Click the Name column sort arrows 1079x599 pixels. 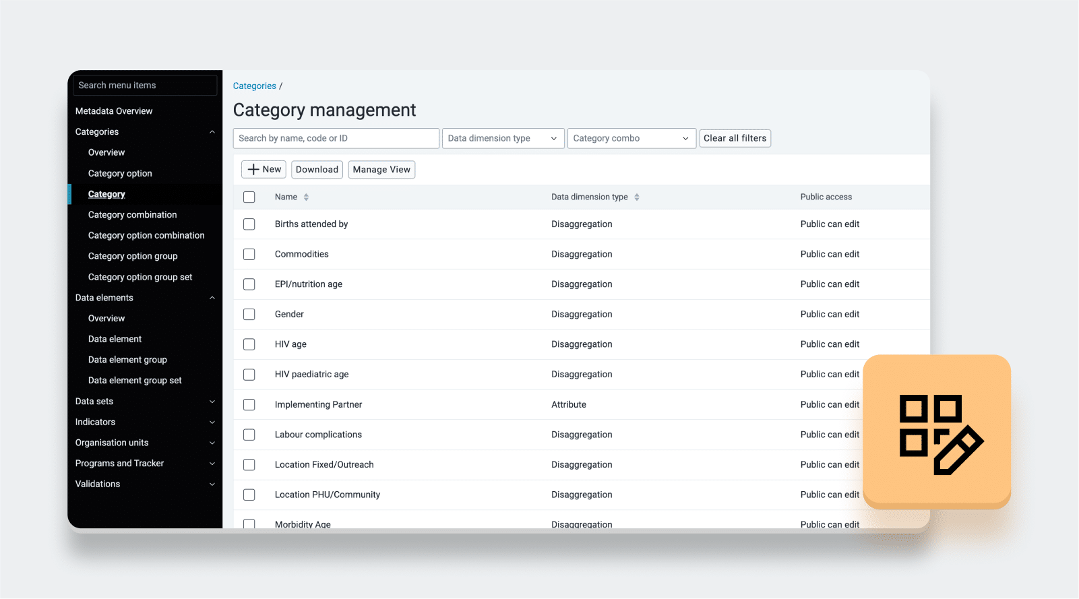tap(306, 197)
